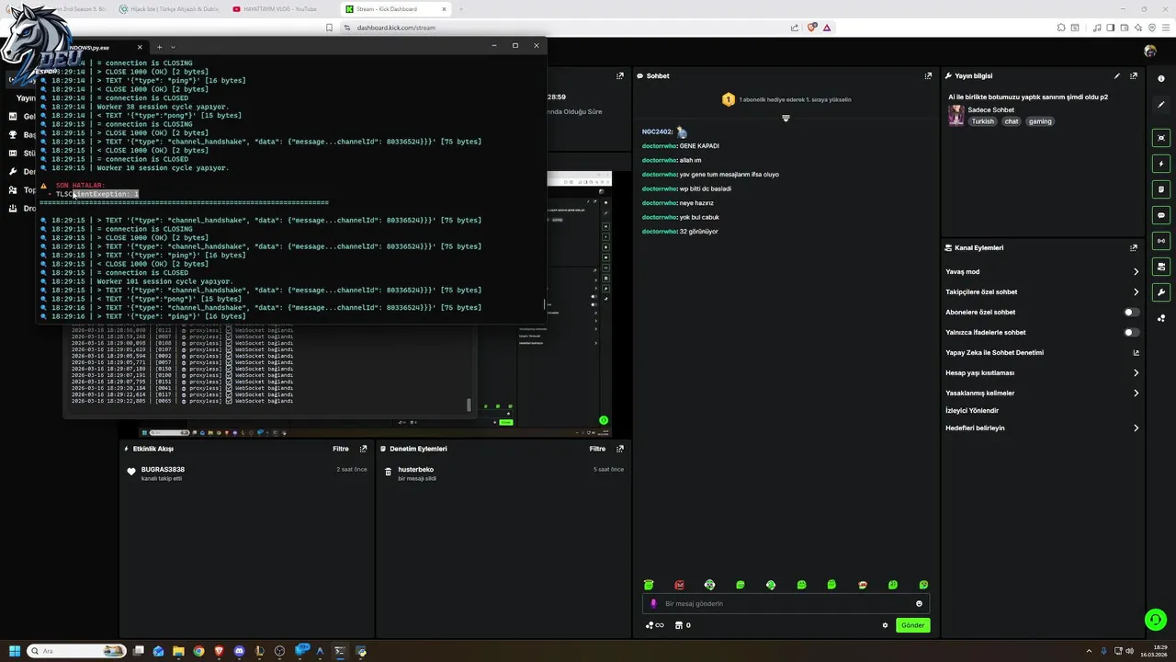
Task: Click the Windows Start button
Action: pyautogui.click(x=15, y=651)
